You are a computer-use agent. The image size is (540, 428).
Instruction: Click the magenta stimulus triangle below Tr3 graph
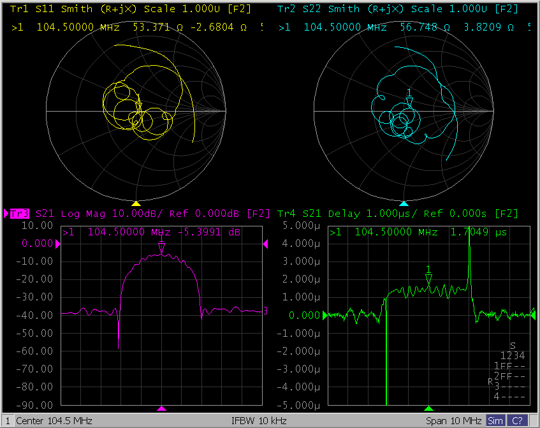pyautogui.click(x=162, y=408)
